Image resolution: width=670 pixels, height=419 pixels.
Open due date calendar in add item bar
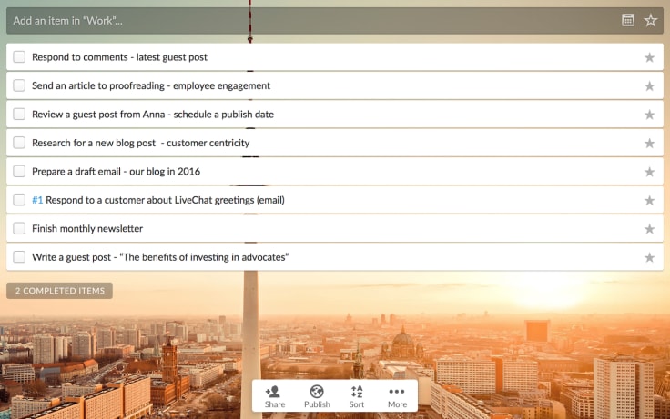click(x=628, y=20)
